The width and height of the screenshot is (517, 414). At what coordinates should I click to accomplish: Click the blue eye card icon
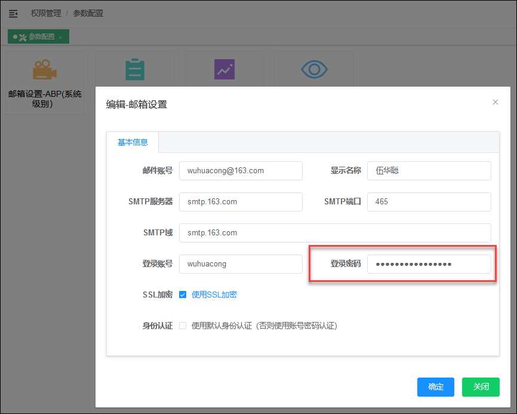(314, 69)
